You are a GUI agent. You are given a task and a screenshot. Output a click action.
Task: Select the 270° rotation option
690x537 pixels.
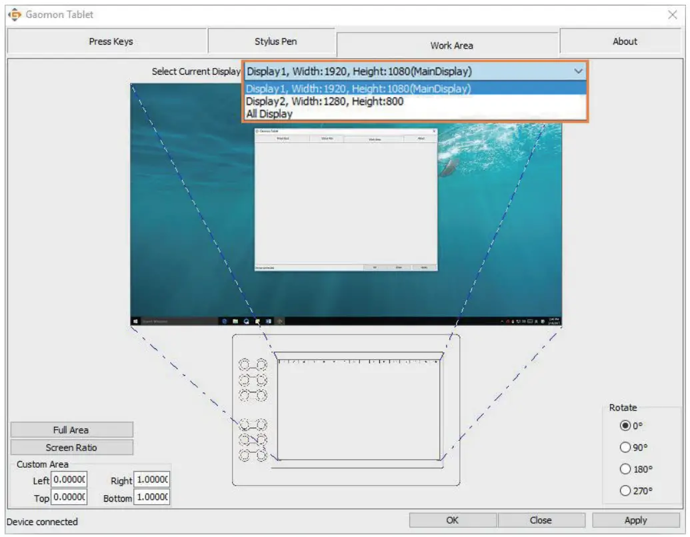coord(625,491)
